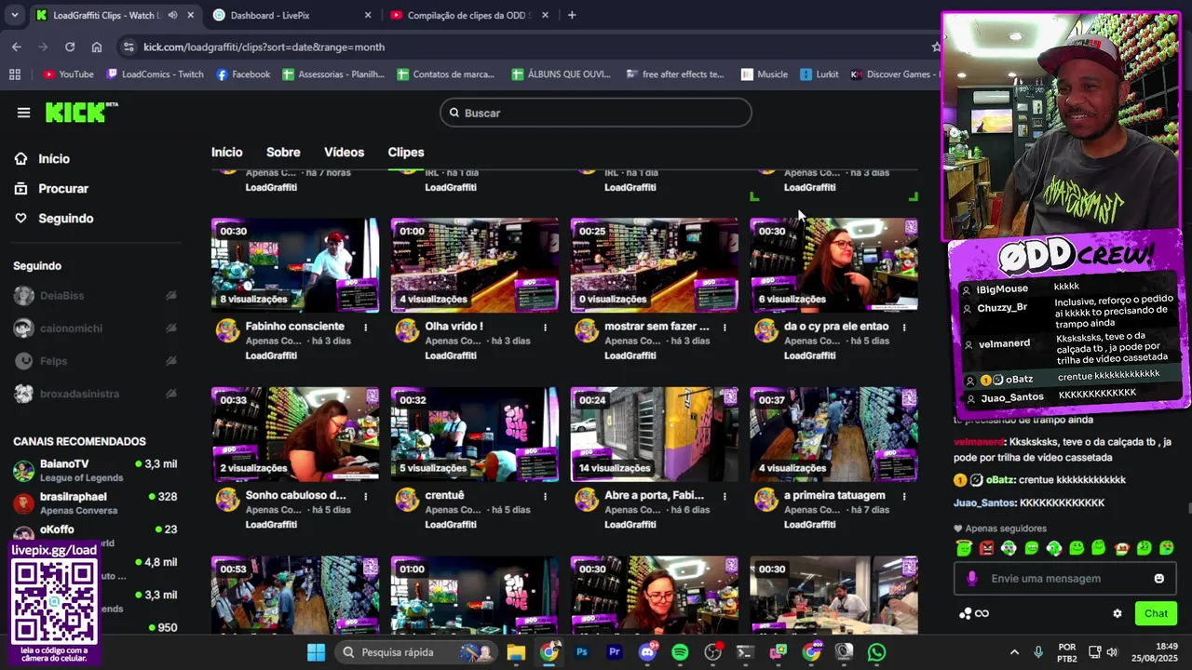1192x670 pixels.
Task: Toggle notifications for Felps
Action: click(x=171, y=361)
